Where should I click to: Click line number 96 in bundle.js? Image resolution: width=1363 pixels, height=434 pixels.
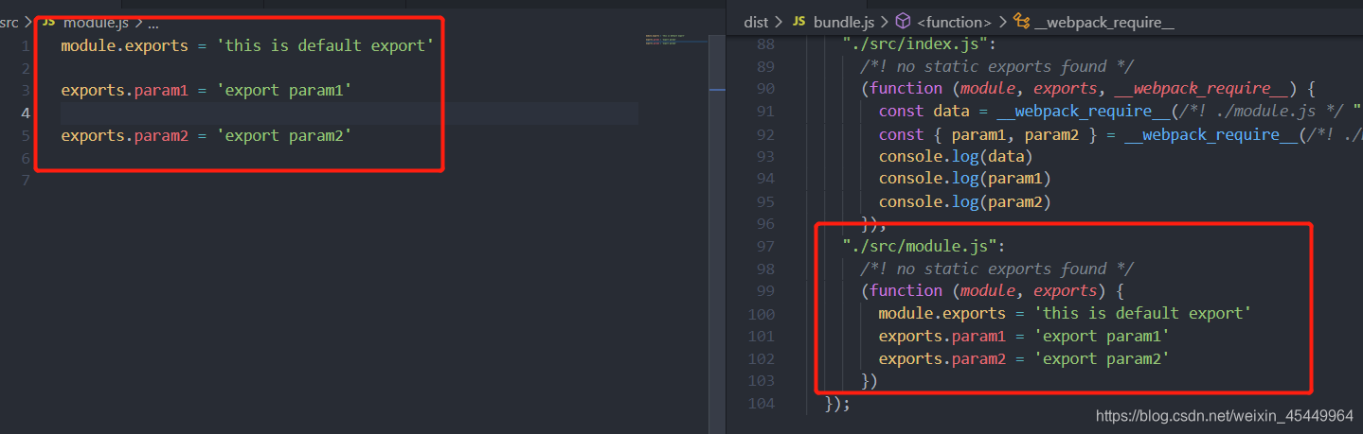(x=765, y=224)
